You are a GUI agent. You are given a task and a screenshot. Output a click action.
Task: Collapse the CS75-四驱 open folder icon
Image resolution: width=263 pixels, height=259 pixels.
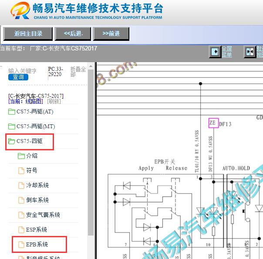point(12,141)
